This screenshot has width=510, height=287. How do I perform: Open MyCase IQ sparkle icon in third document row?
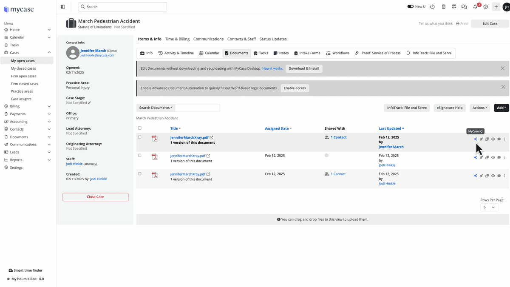[x=476, y=176]
